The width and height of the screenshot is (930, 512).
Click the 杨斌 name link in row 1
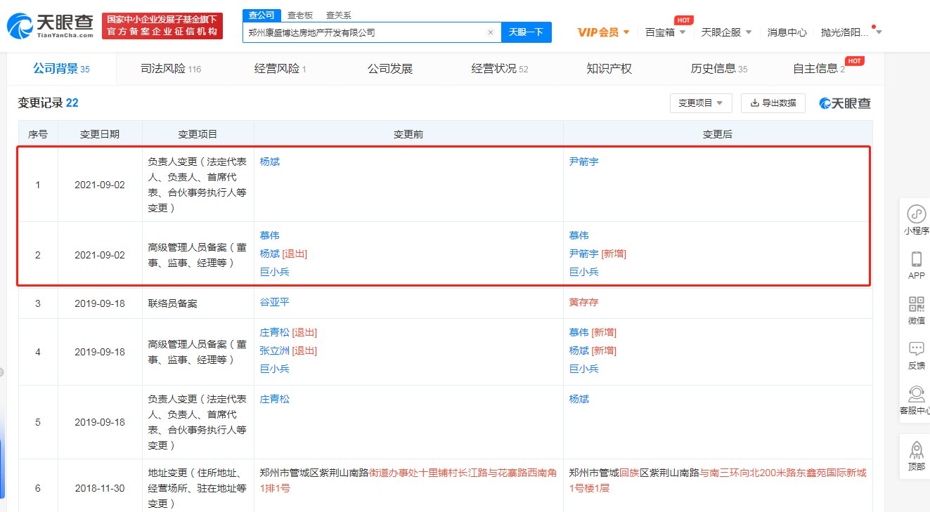(269, 161)
